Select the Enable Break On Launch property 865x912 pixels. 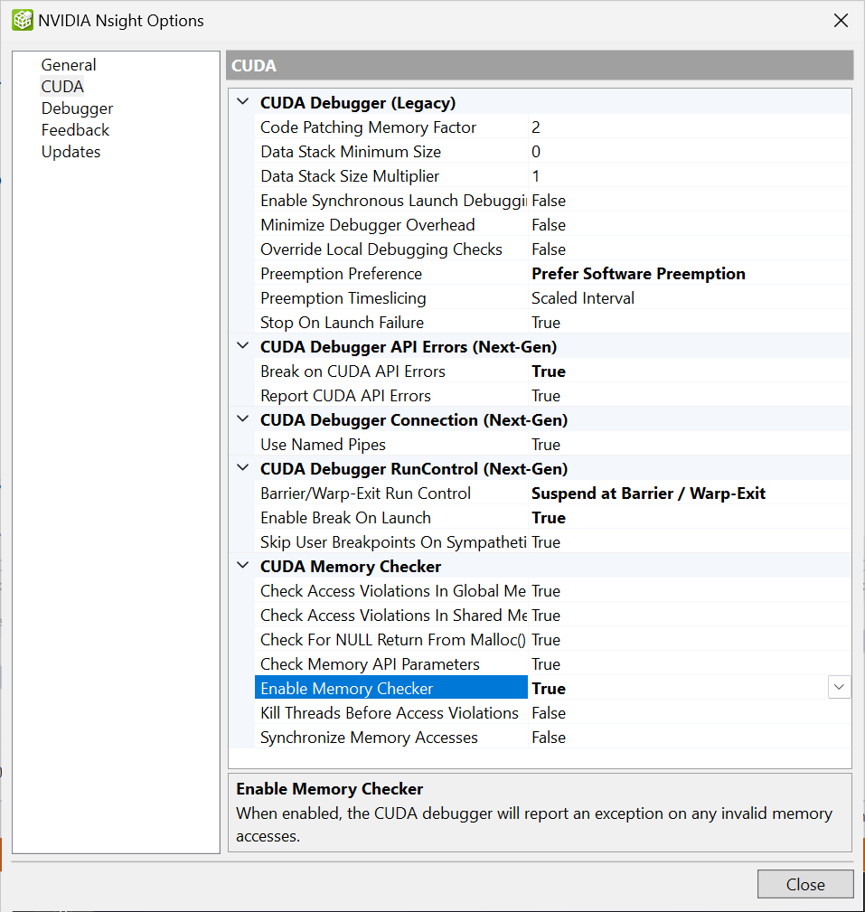[390, 518]
